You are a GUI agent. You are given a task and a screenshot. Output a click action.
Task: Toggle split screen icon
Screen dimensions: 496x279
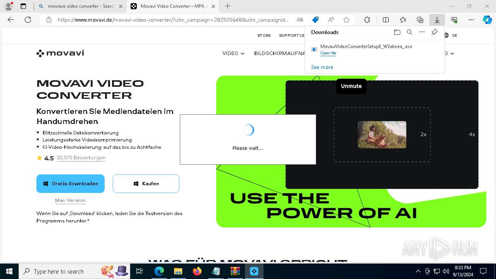[x=386, y=20]
